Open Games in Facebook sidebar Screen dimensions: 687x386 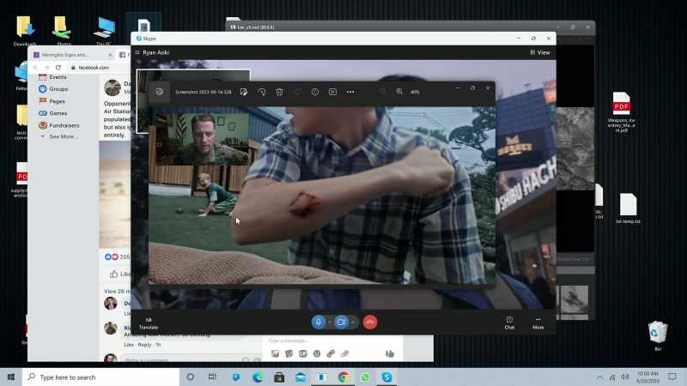[52, 113]
